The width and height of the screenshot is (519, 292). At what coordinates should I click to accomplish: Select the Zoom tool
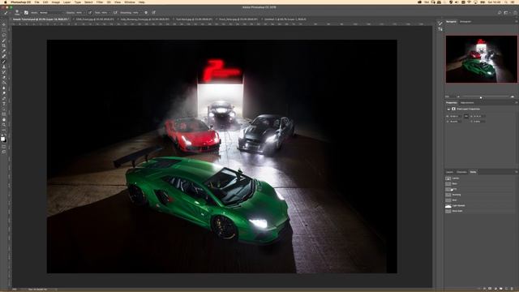pyautogui.click(x=4, y=125)
